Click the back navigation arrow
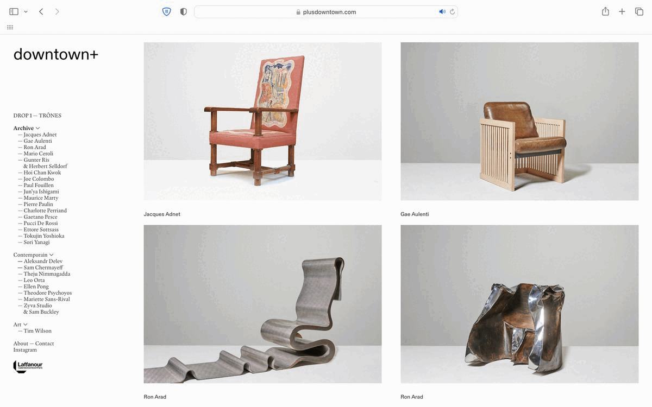Viewport: 652px width, 407px height. point(41,11)
